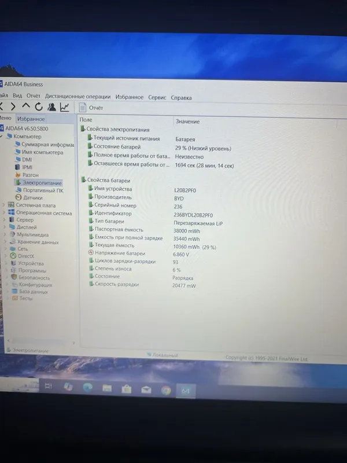Open the Отчёт menu in menu bar
This screenshot has width=347, height=463.
click(x=34, y=96)
